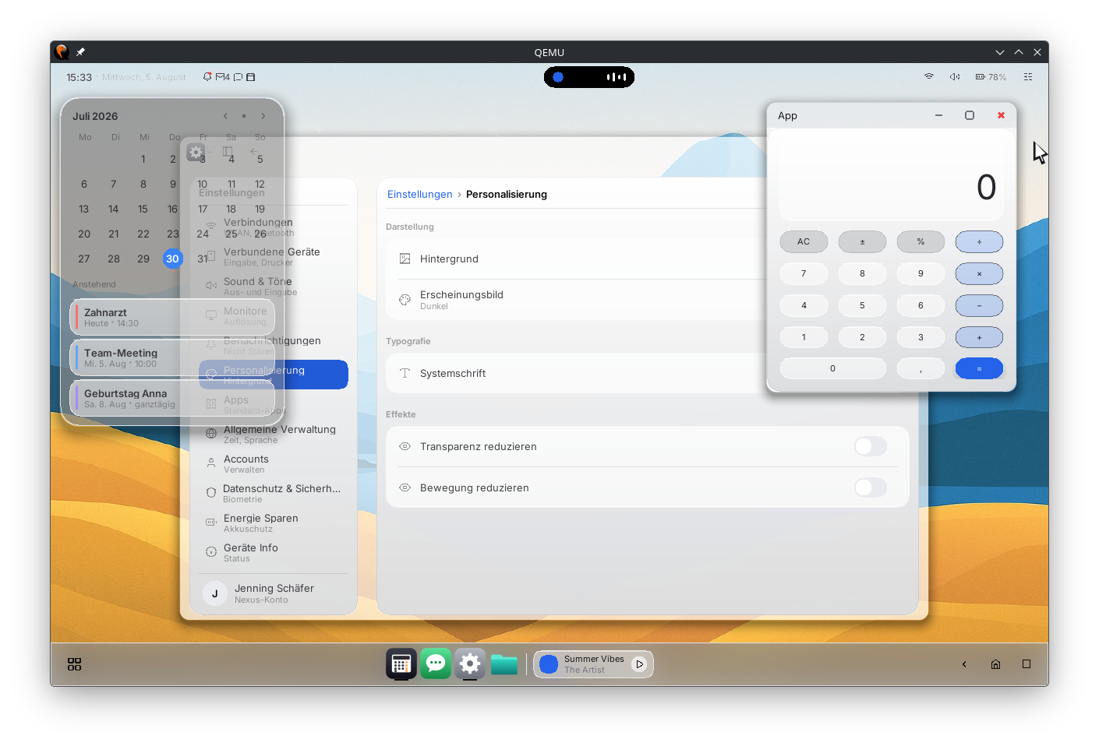Screen dimensions: 1099x746
Task: Click the info icon beside Geräte Info
Action: [211, 552]
